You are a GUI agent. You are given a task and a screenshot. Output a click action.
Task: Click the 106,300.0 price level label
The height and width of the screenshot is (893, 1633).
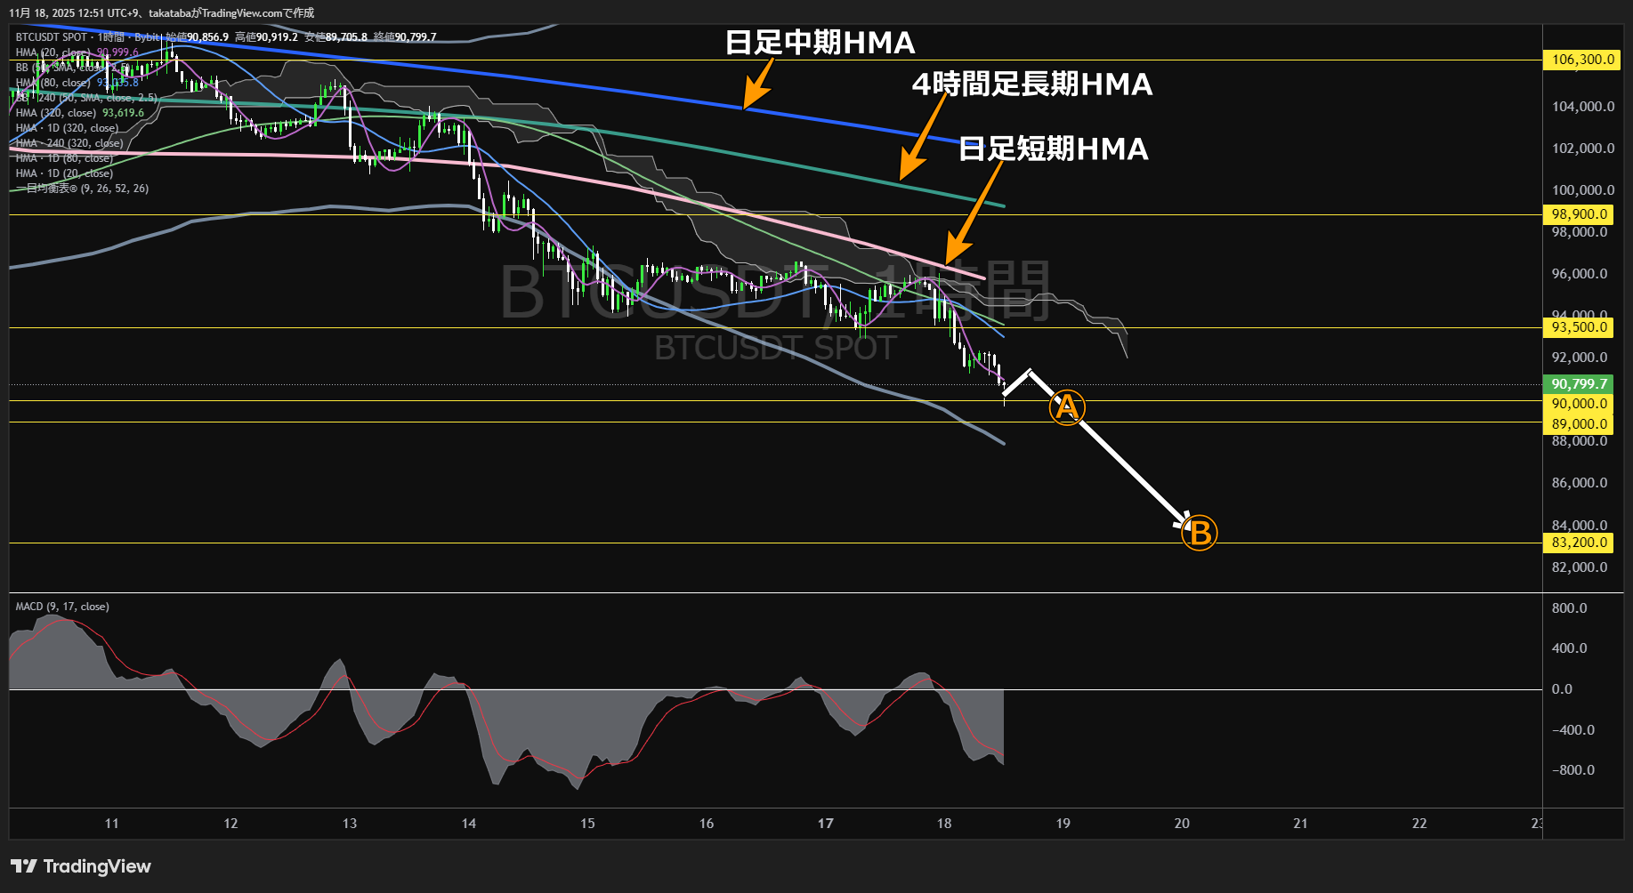point(1581,60)
